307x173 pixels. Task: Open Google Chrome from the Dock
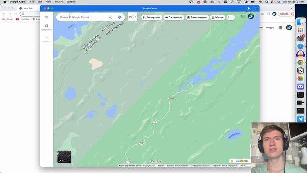(300, 62)
